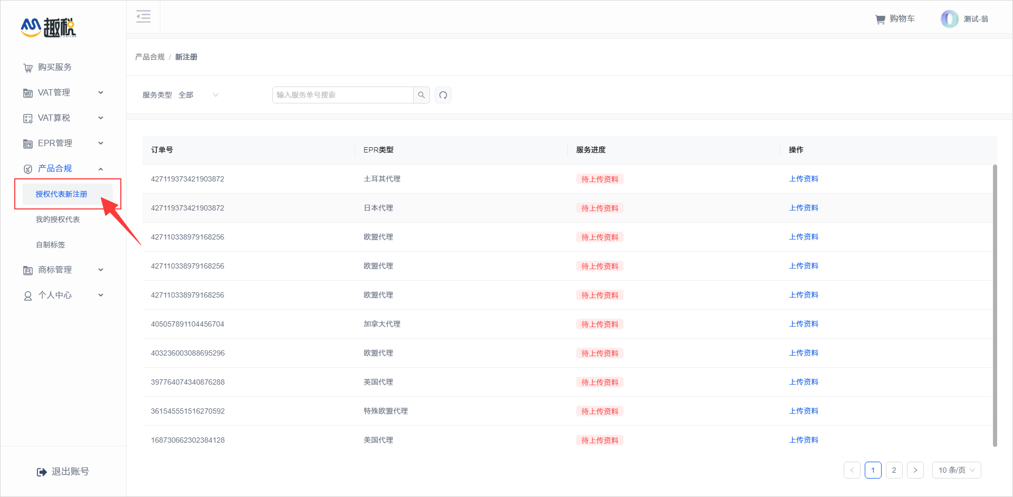Image resolution: width=1013 pixels, height=497 pixels.
Task: Collapse the sidebar with the hamburger icon
Action: click(x=144, y=16)
